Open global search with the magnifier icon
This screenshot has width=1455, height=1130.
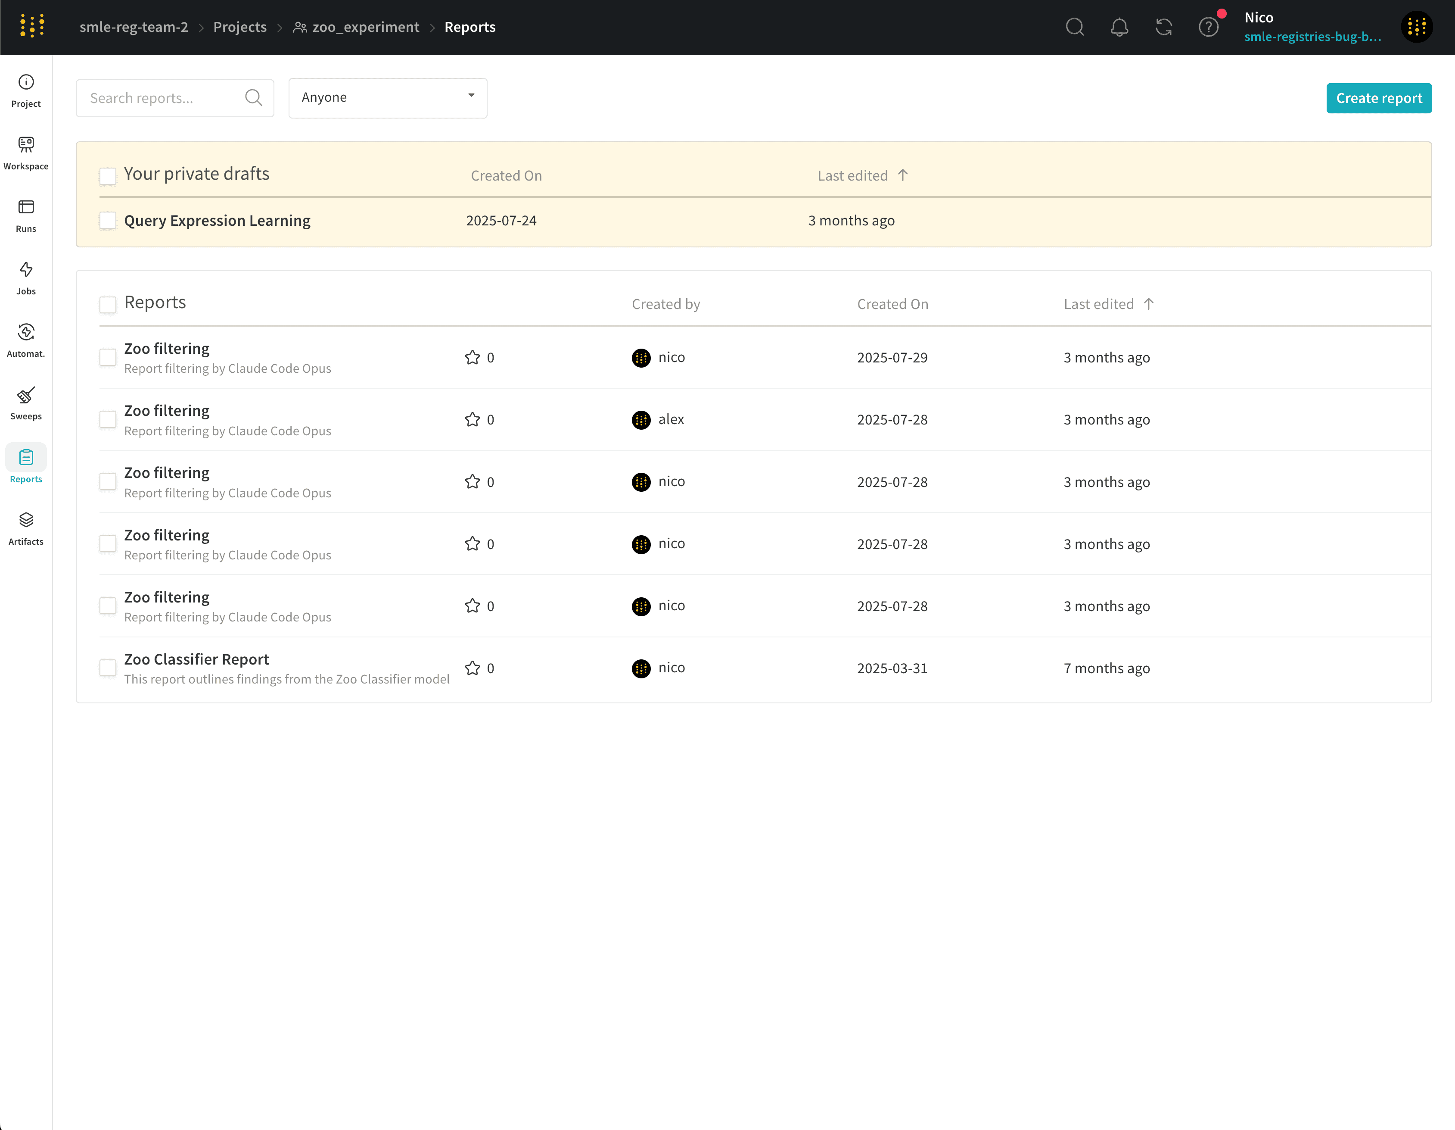pos(1075,27)
